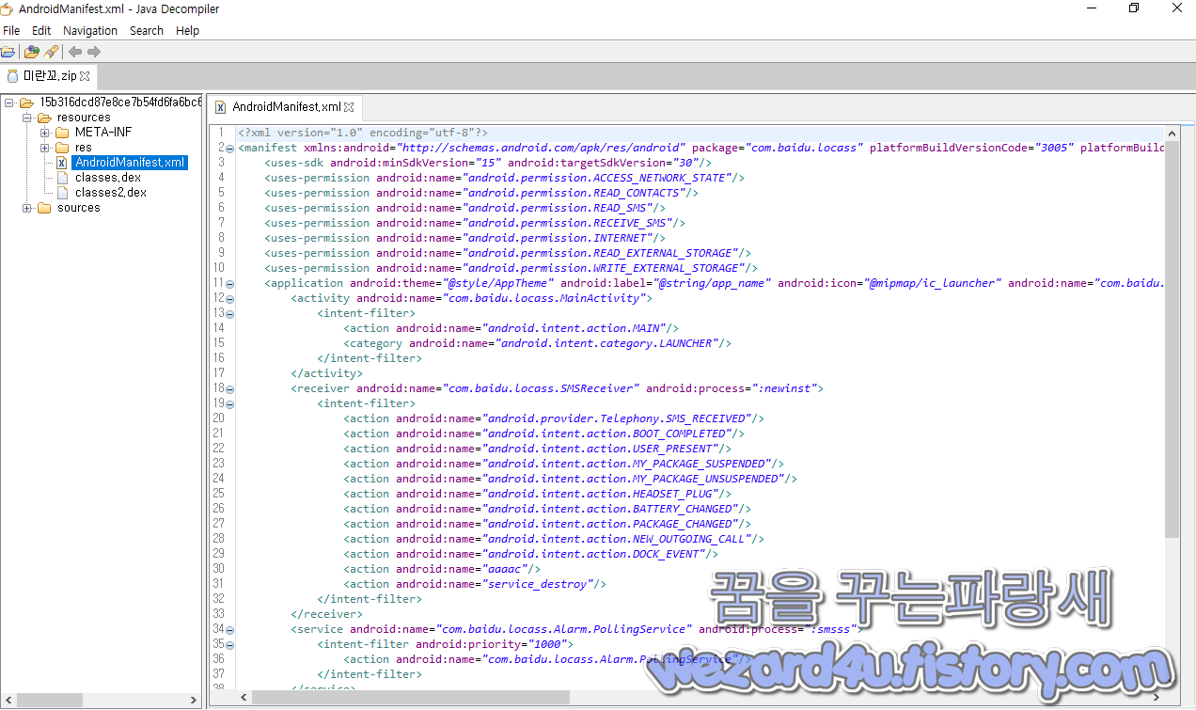Switch to the 미란꼬.zip tab
Screen dimensions: 1196x710
click(x=49, y=76)
